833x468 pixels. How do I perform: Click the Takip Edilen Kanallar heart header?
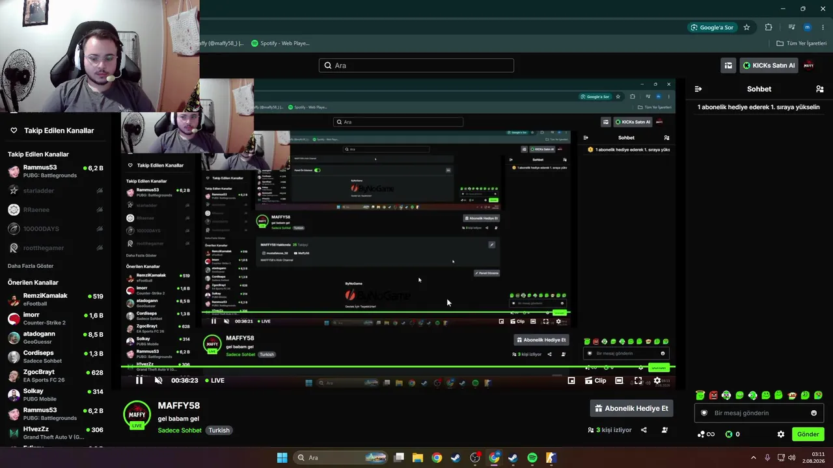click(x=52, y=131)
